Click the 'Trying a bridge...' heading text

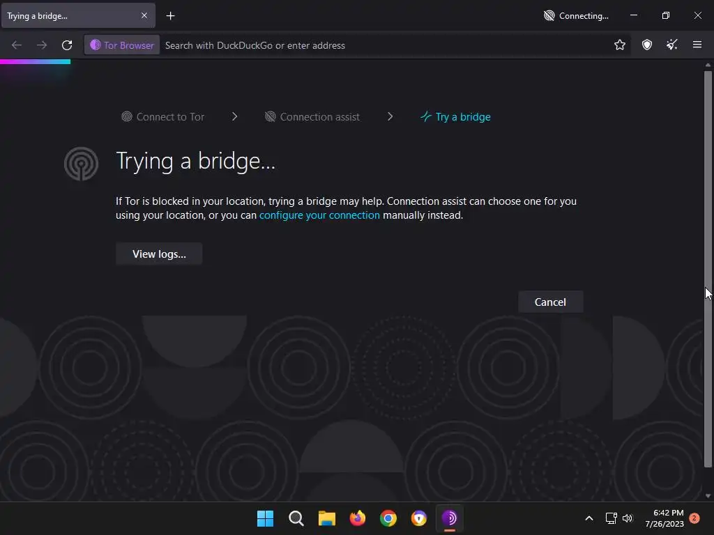pyautogui.click(x=196, y=161)
